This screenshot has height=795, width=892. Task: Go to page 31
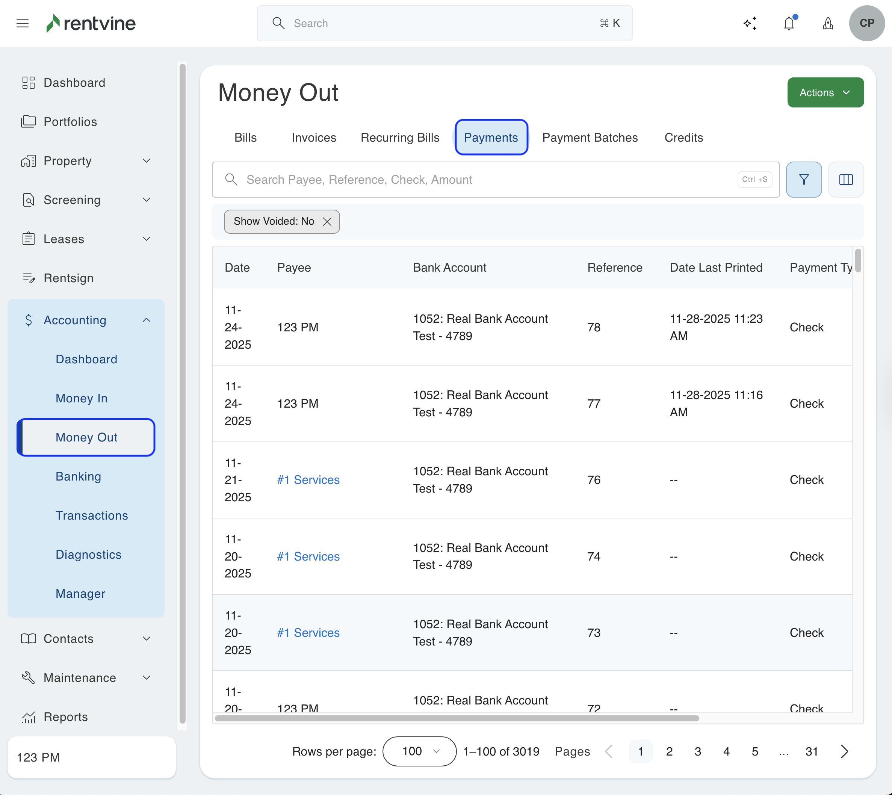(811, 751)
